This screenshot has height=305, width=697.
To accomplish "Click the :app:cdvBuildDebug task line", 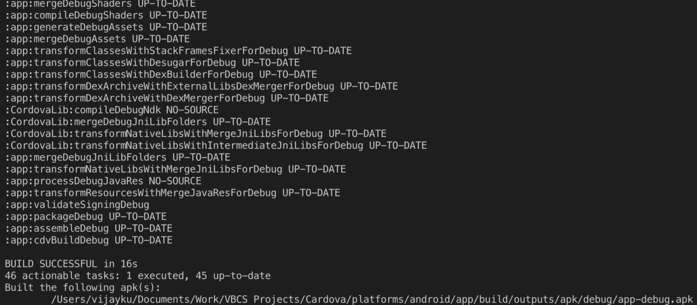I will [x=88, y=240].
